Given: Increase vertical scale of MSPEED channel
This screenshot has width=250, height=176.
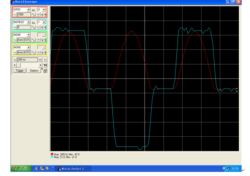Looking at the screenshot, I should coord(33,28).
